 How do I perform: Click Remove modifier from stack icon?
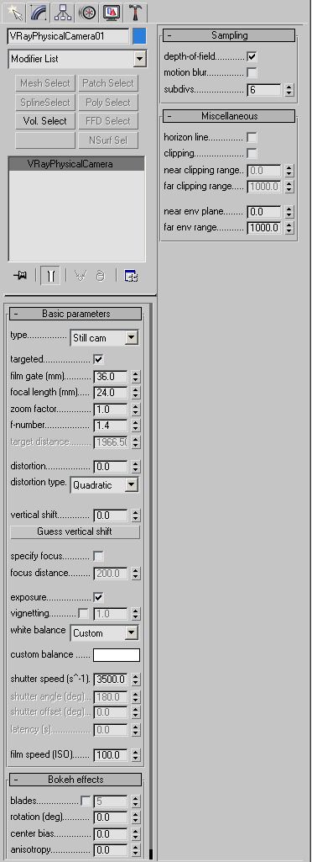pyautogui.click(x=101, y=276)
